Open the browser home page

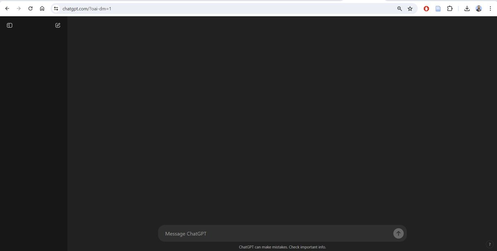pyautogui.click(x=42, y=8)
